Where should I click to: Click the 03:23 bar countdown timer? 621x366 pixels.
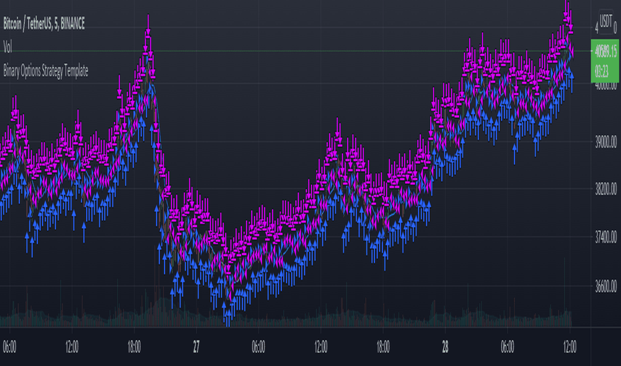pyautogui.click(x=601, y=72)
